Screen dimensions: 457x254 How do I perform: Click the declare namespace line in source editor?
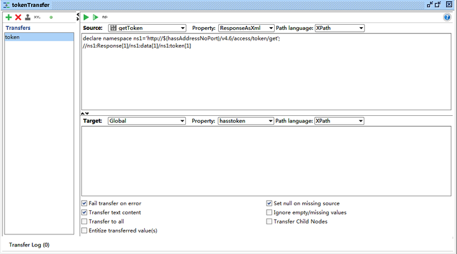point(182,39)
